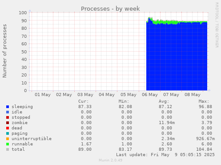The height and width of the screenshot is (165, 221).
Task: Click the '50' y-axis label
Action: click(x=24, y=52)
